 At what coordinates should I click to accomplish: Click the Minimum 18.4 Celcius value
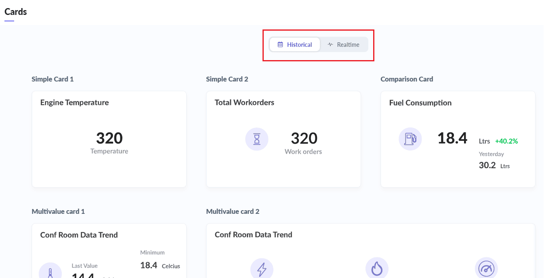(149, 265)
